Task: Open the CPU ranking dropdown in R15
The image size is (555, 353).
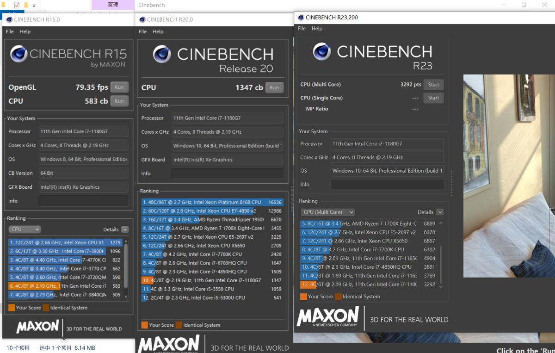Action: 25,229
